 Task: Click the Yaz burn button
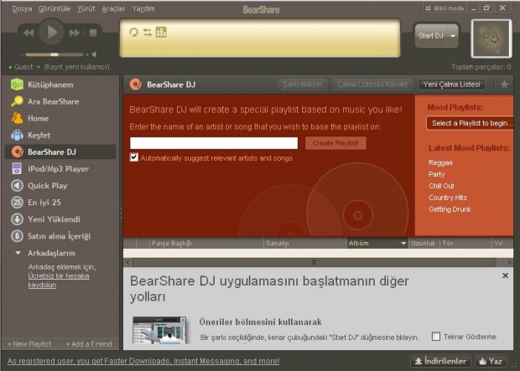(x=491, y=361)
